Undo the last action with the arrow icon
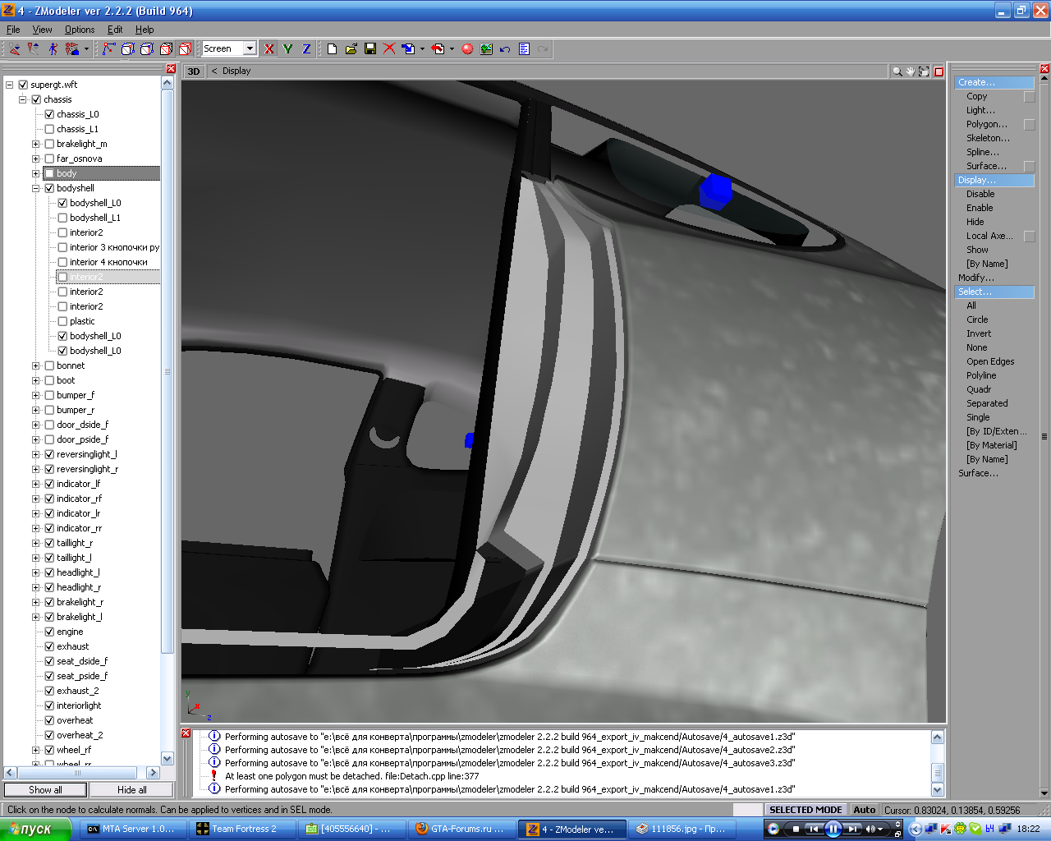 tap(505, 49)
